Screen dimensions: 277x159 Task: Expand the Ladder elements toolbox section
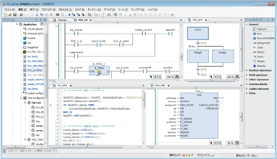click(x=247, y=89)
